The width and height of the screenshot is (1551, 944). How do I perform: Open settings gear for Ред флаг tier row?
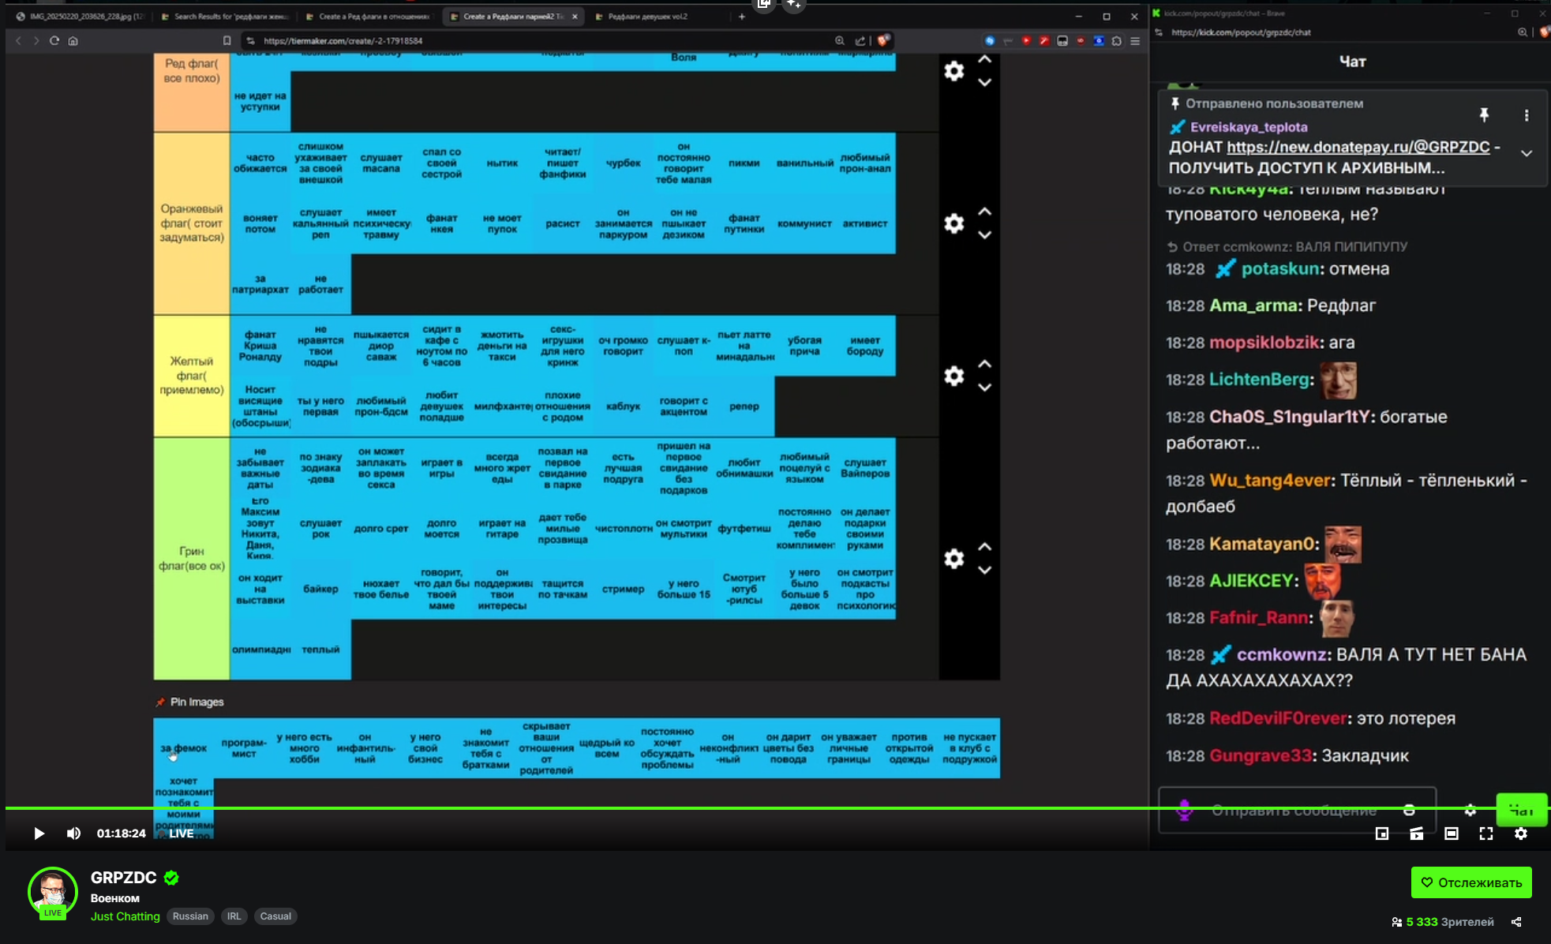[953, 71]
